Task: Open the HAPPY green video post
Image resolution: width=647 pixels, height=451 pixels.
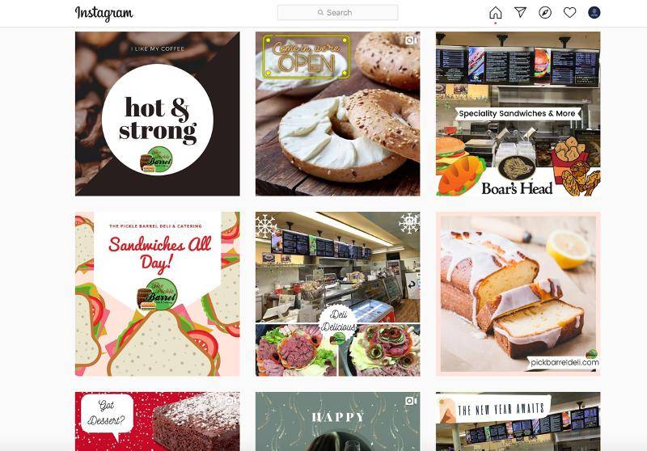Action: [x=337, y=421]
